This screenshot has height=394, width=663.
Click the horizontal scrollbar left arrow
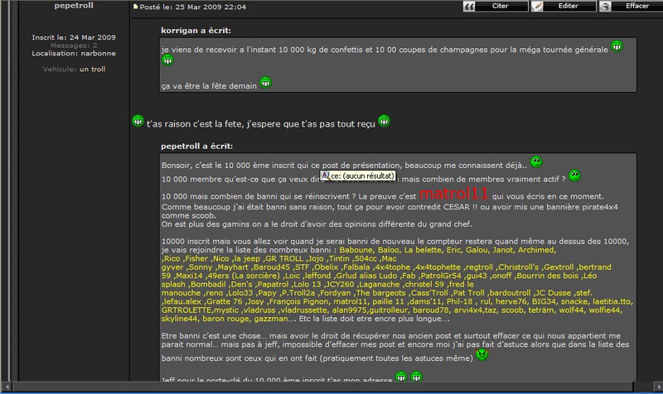7,387
